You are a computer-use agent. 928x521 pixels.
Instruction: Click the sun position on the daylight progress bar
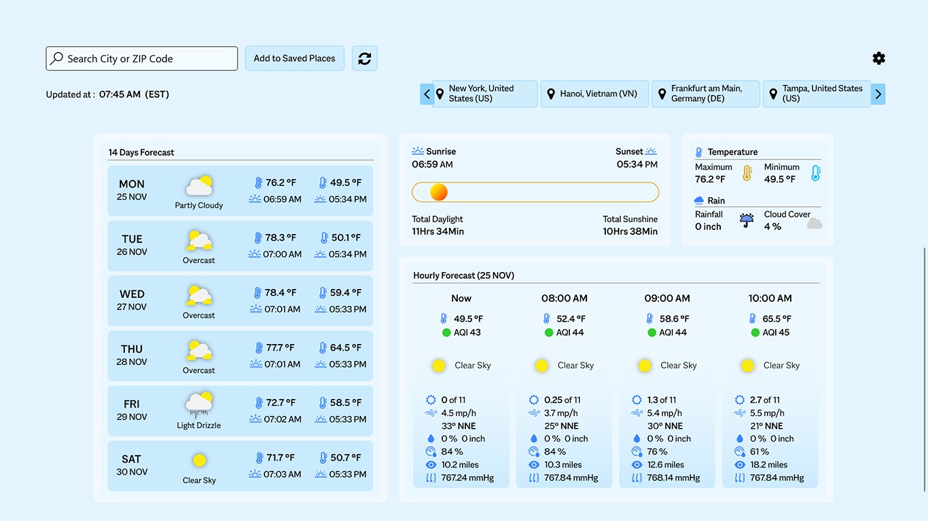(x=438, y=192)
